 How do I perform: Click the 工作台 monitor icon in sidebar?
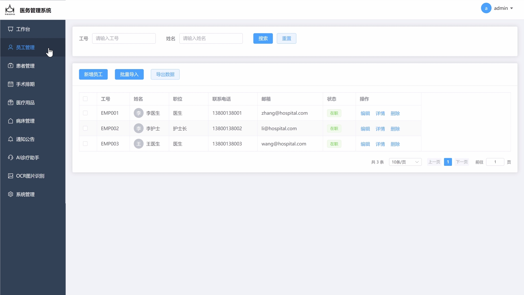click(x=10, y=29)
